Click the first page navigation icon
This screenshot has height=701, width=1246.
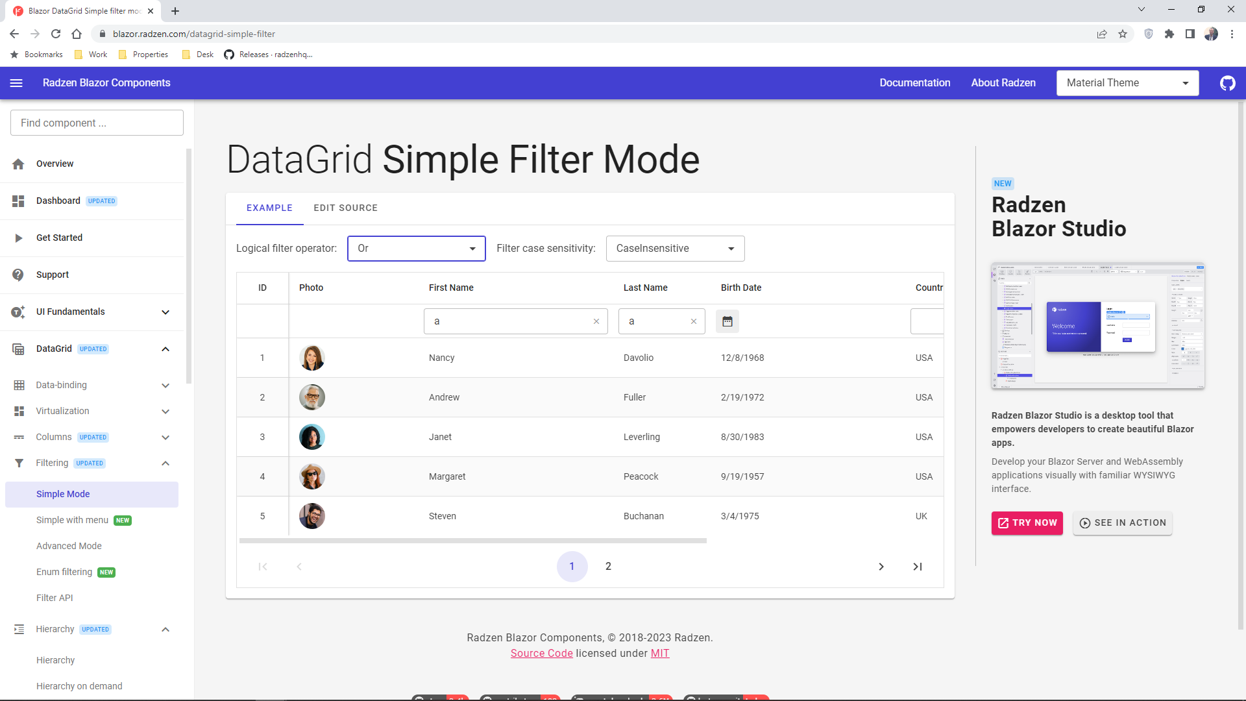[263, 567]
